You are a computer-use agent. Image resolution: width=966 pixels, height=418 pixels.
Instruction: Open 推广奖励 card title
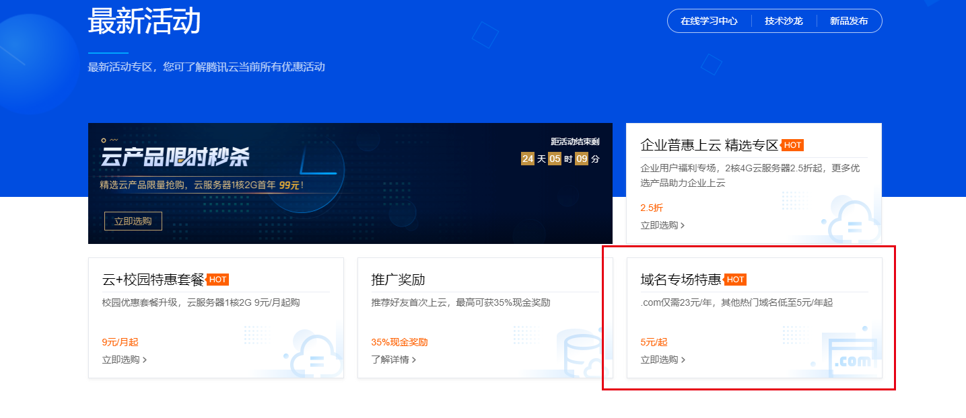pos(398,280)
